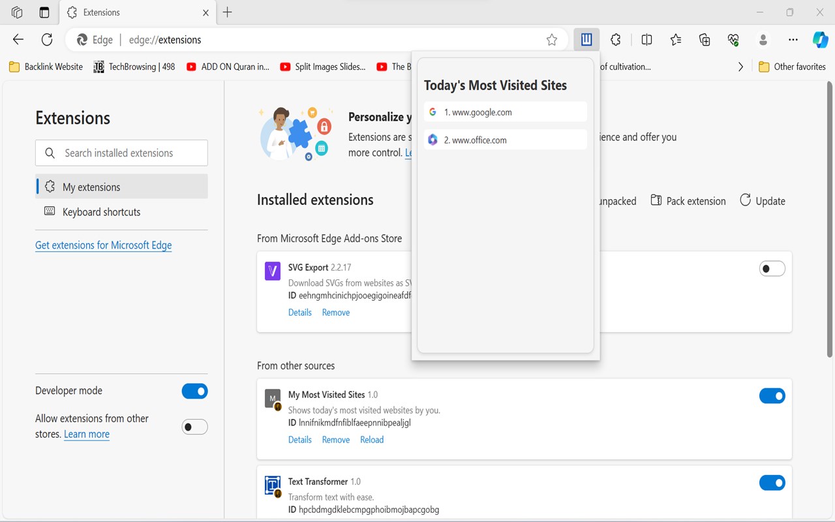Open the Extensions puzzle icon in toolbar

pyautogui.click(x=616, y=40)
